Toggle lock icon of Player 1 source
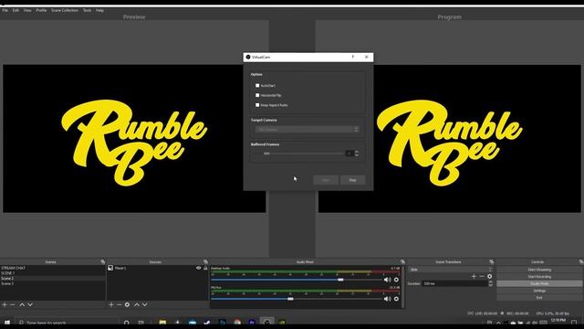This screenshot has width=584, height=329. (205, 268)
